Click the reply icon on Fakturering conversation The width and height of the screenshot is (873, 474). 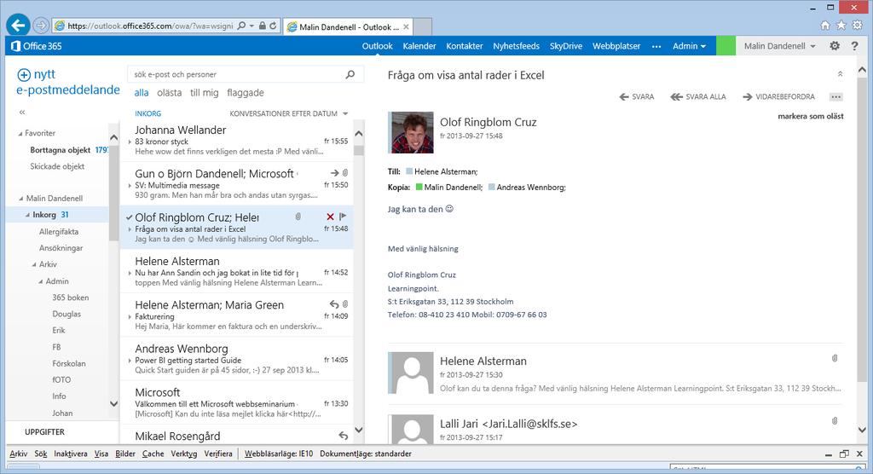coord(334,304)
